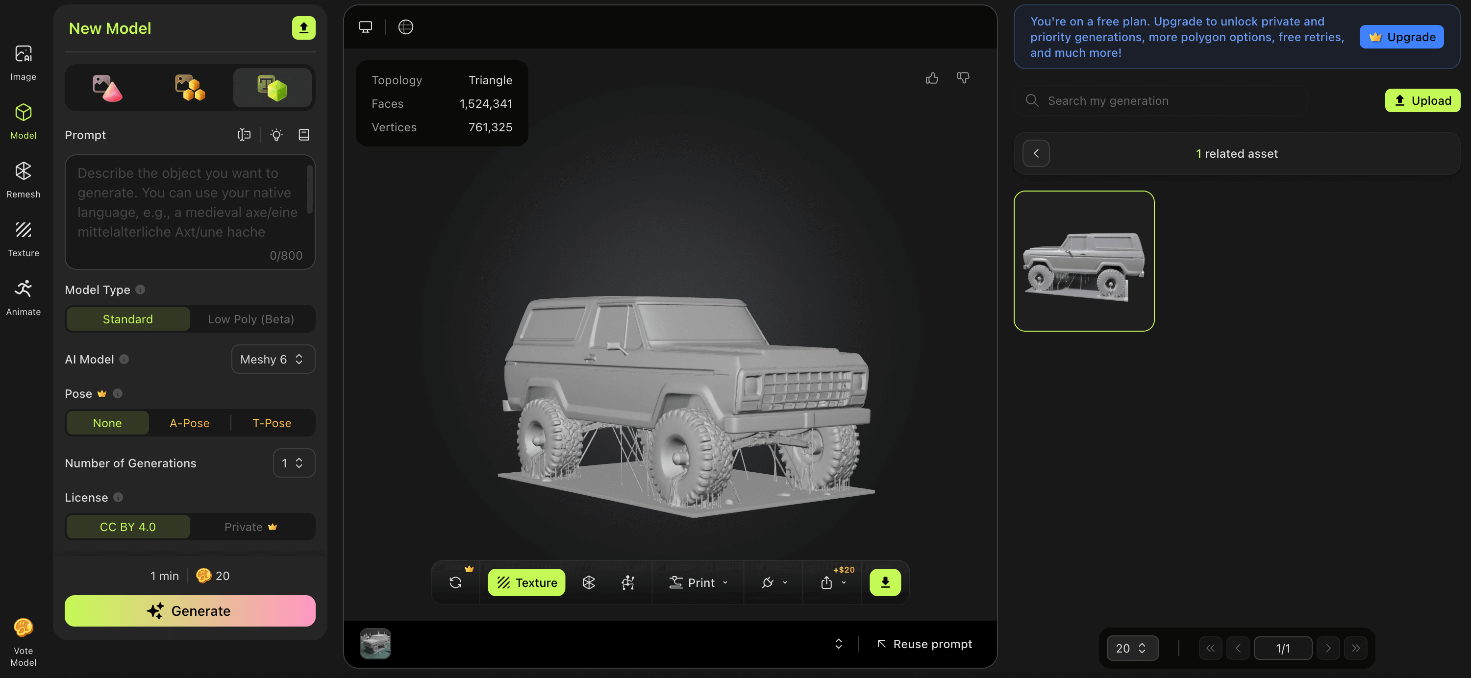The image size is (1471, 678).
Task: Click the Upgrade button
Action: tap(1402, 36)
